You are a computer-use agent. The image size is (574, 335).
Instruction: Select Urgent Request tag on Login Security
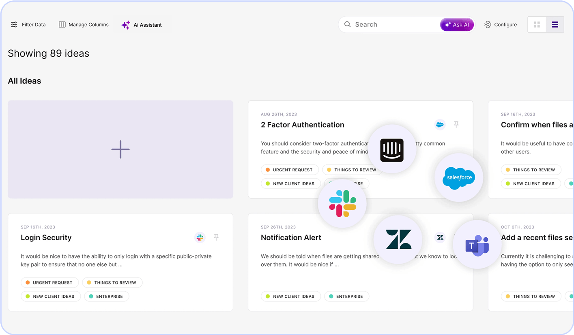coord(49,283)
